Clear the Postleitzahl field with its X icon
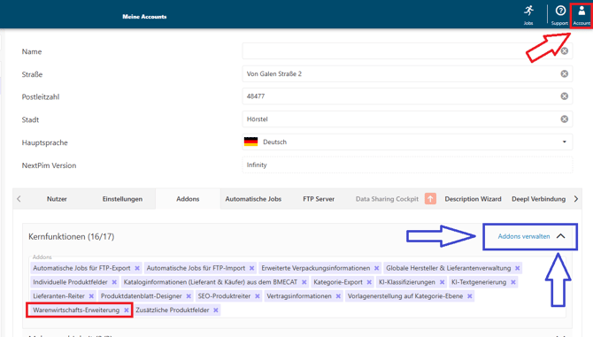 [565, 96]
